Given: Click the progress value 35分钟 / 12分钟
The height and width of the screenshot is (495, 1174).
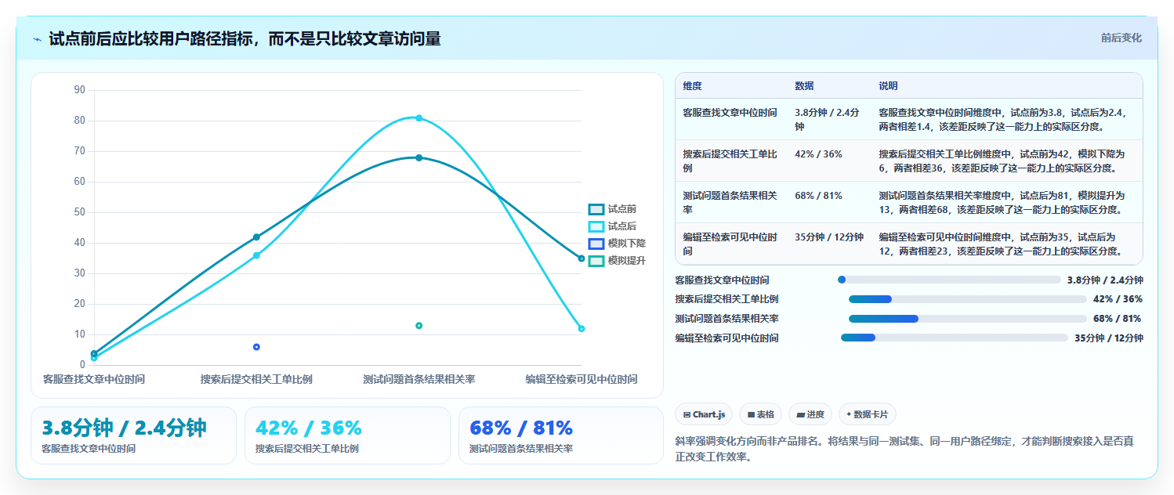Looking at the screenshot, I should (x=1108, y=338).
